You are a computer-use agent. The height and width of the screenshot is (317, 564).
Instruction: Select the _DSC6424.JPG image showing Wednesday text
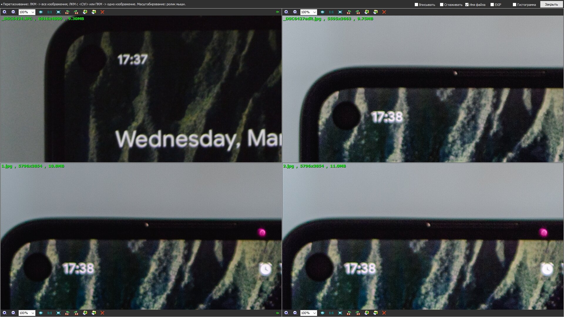tap(141, 89)
